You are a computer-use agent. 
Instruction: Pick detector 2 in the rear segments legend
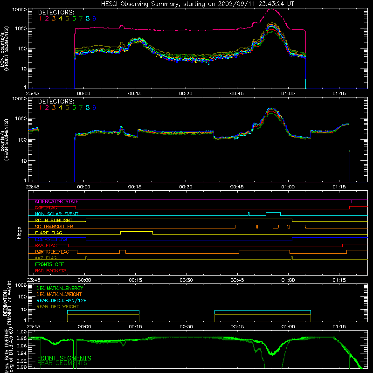click(47, 108)
